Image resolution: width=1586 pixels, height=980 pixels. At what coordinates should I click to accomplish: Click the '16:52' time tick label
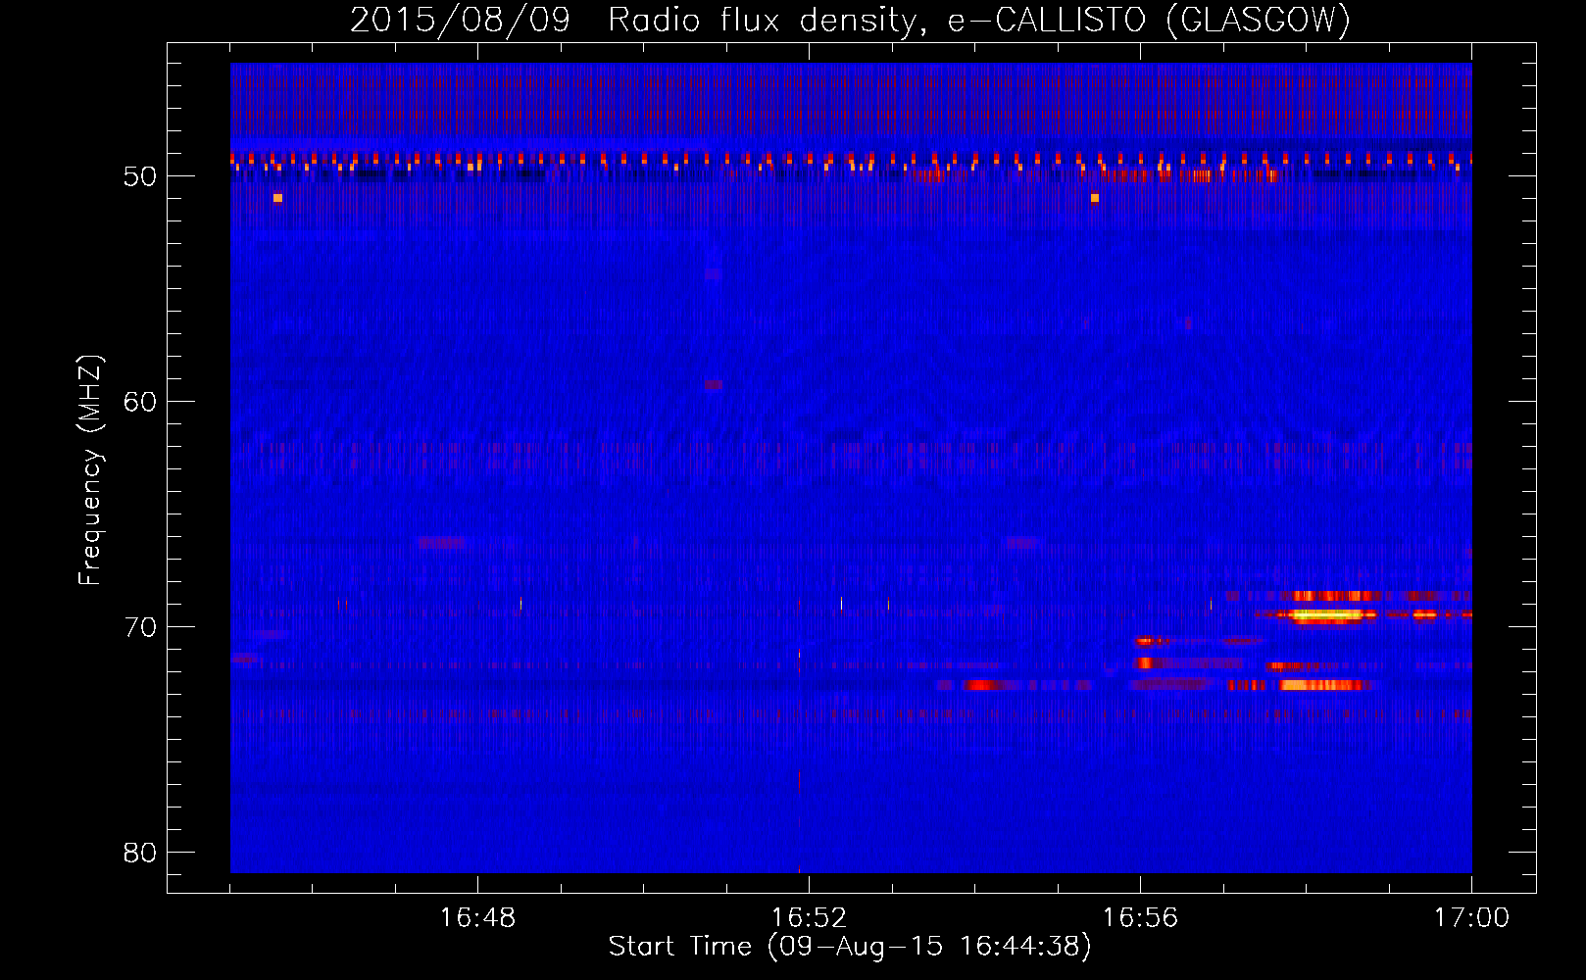pos(809,918)
